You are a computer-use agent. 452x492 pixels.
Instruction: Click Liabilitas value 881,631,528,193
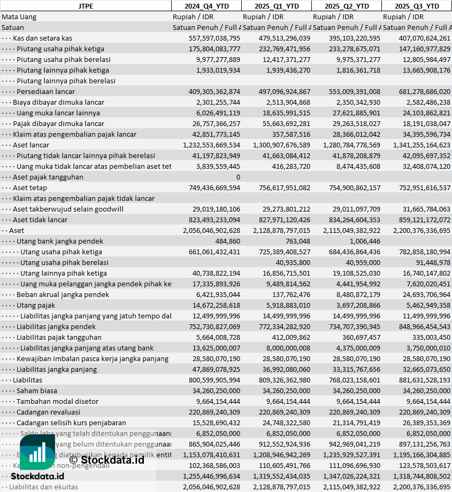pos(424,380)
